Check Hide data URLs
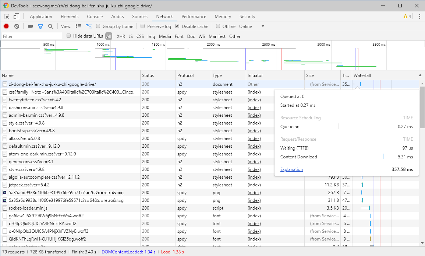This screenshot has height=256, width=425. click(68, 36)
